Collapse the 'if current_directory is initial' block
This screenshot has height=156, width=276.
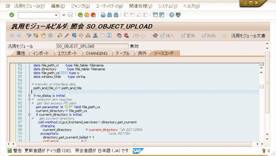[29, 115]
